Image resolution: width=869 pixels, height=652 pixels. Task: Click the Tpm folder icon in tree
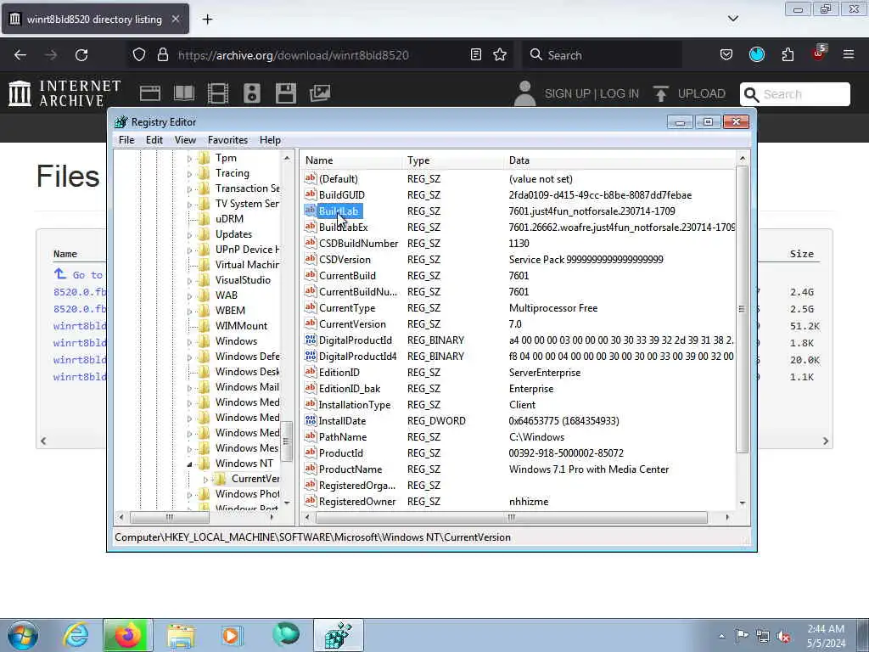click(x=204, y=158)
